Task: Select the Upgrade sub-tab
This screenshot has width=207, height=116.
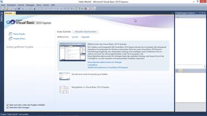Action: tap(85, 37)
